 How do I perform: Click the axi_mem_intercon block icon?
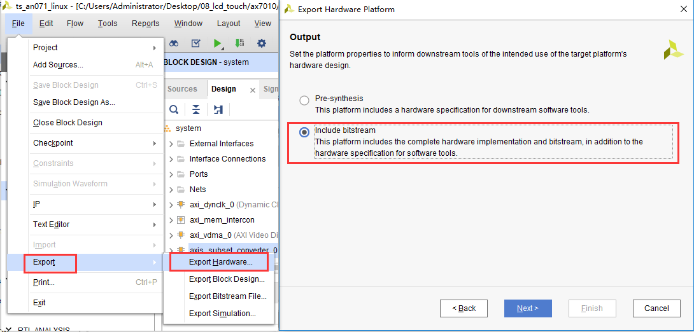pyautogui.click(x=181, y=219)
